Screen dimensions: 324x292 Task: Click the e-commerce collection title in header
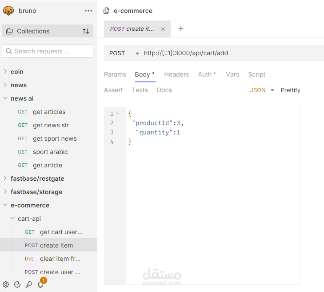(x=133, y=11)
